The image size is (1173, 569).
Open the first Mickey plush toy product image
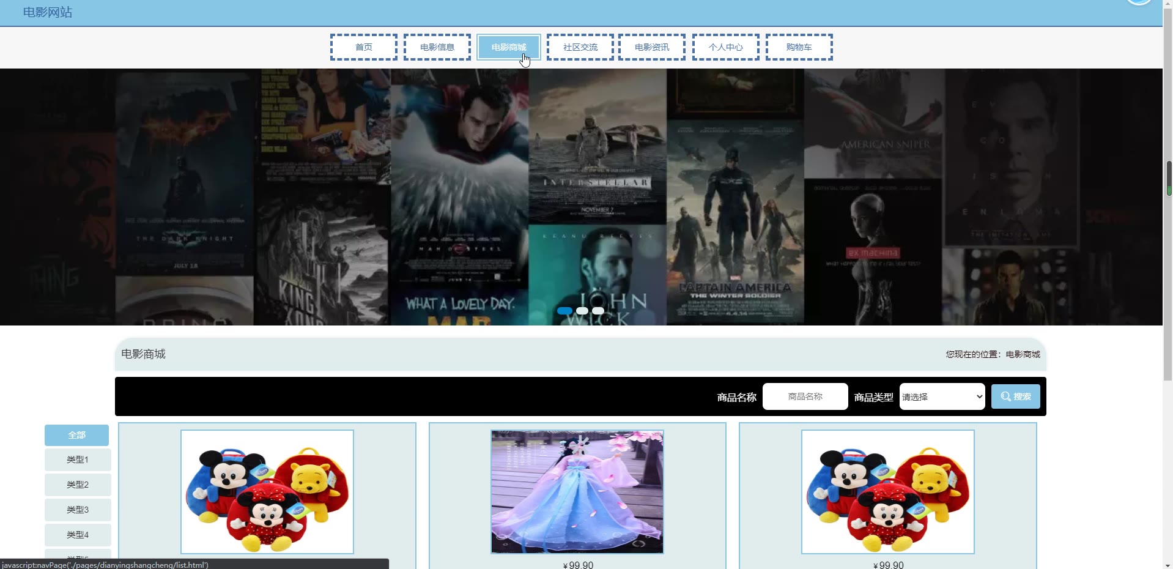267,492
